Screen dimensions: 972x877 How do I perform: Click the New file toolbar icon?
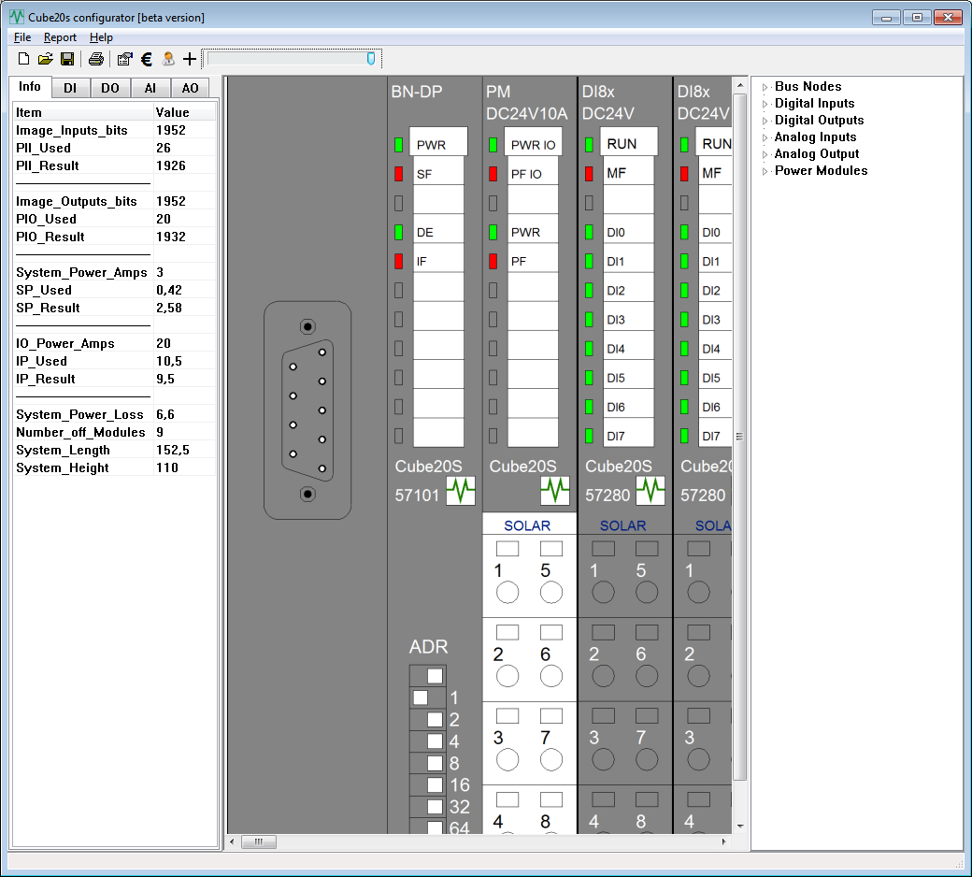(24, 59)
